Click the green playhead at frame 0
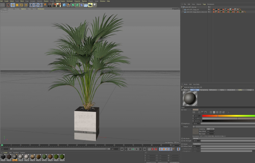The width and height of the screenshot is (255, 163). pos(2,145)
